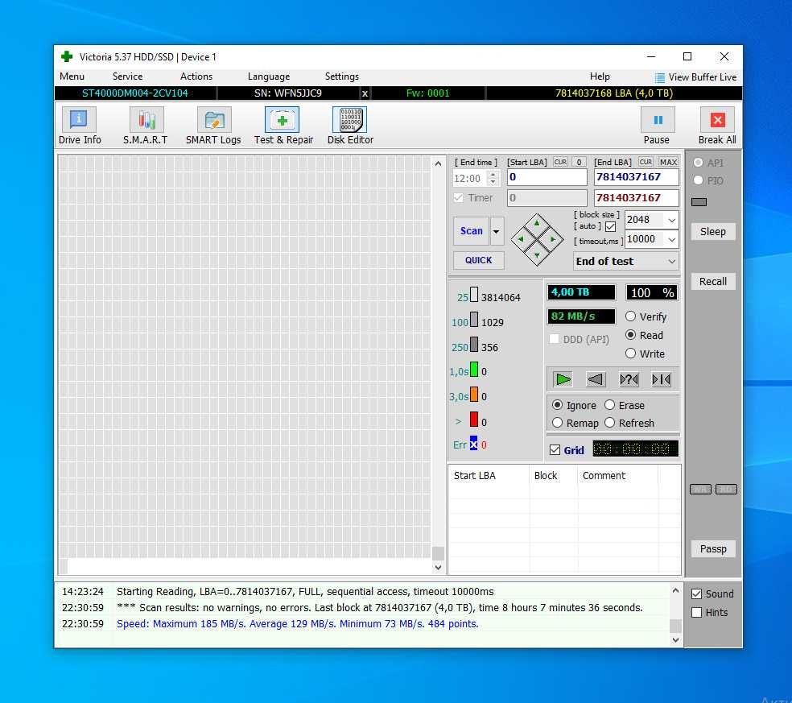
Task: Open the Actions menu
Action: click(196, 77)
